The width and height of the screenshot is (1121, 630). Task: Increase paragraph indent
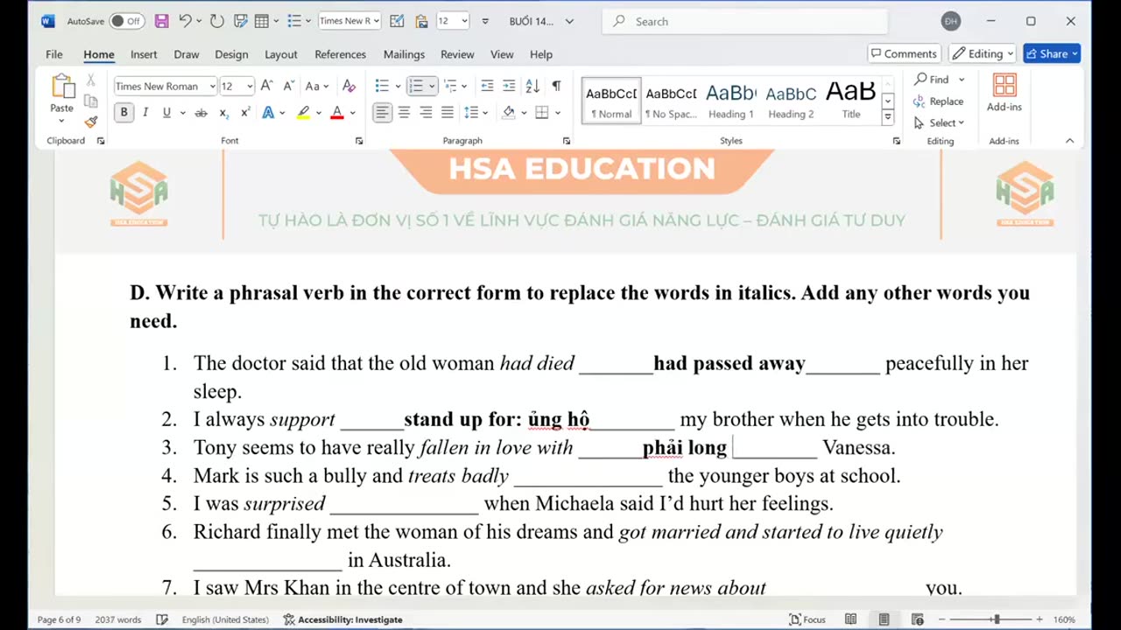click(x=509, y=86)
